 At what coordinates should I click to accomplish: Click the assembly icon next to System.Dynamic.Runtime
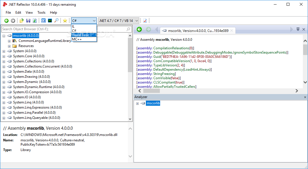click(x=9, y=87)
